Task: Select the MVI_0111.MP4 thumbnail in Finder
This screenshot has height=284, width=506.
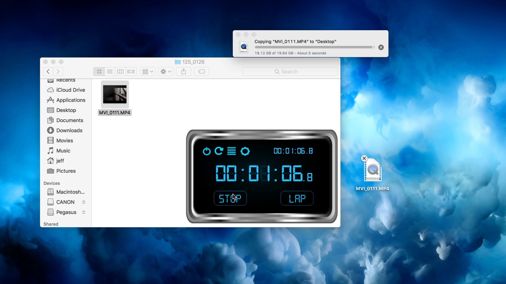Action: tap(115, 94)
